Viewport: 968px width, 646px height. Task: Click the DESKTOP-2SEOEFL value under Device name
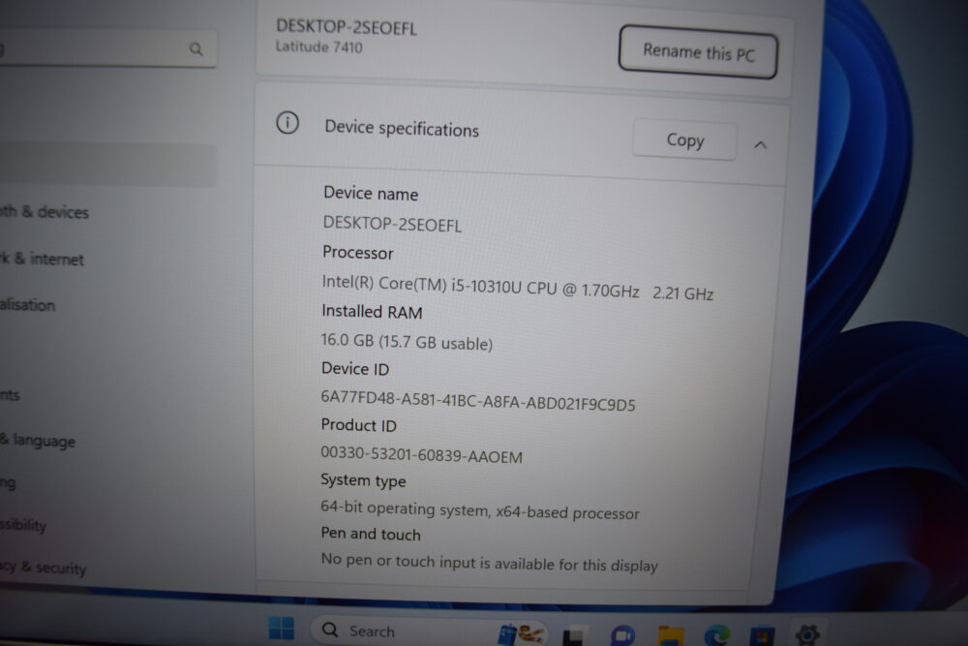[x=392, y=224]
